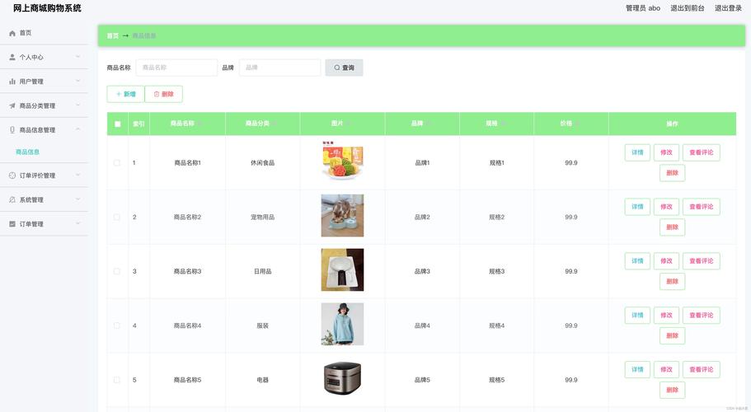This screenshot has height=412, width=751.
Task: Click the 查询 search button
Action: (344, 68)
